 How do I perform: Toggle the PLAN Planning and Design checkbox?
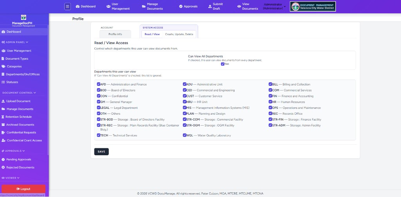point(184,114)
